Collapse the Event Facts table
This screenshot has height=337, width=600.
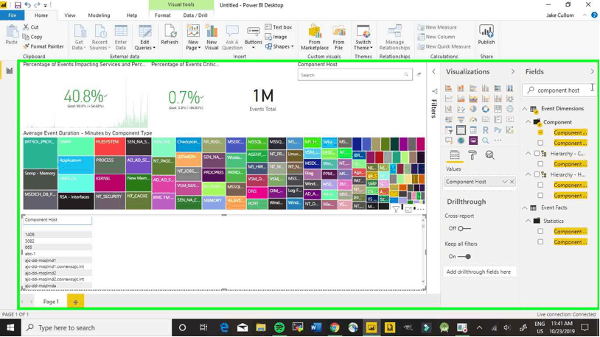(x=525, y=207)
